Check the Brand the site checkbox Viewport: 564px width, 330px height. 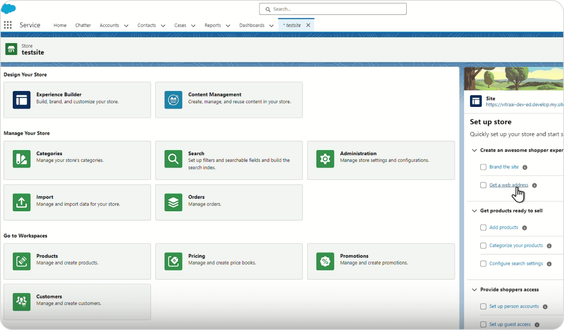pos(483,167)
